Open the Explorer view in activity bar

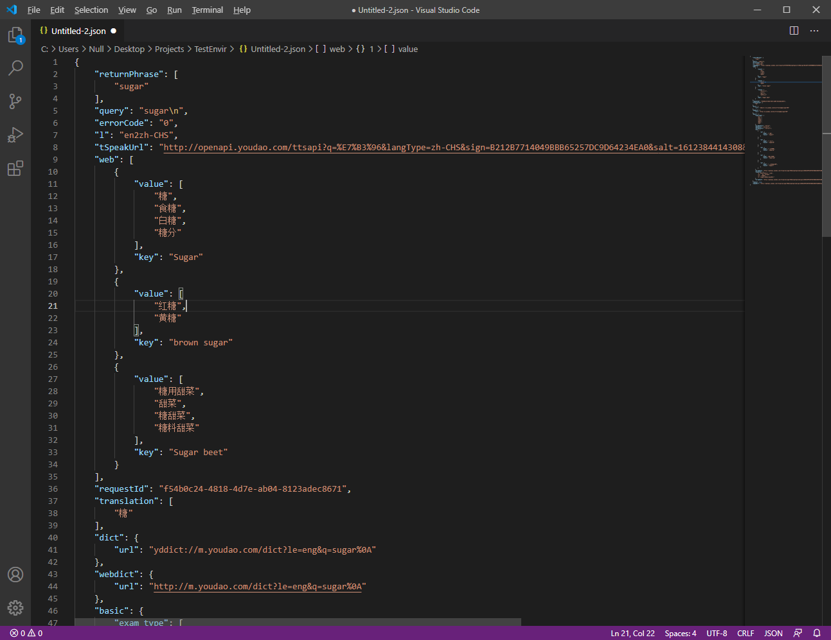pos(15,36)
